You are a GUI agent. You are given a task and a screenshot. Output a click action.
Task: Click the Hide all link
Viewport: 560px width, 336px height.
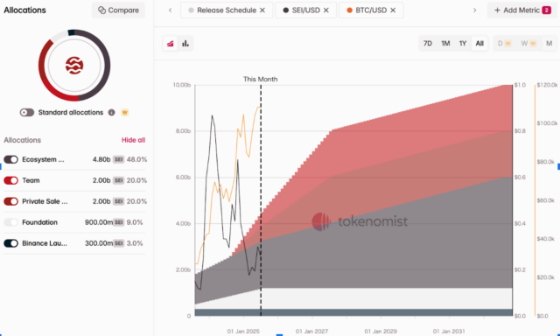tap(133, 140)
